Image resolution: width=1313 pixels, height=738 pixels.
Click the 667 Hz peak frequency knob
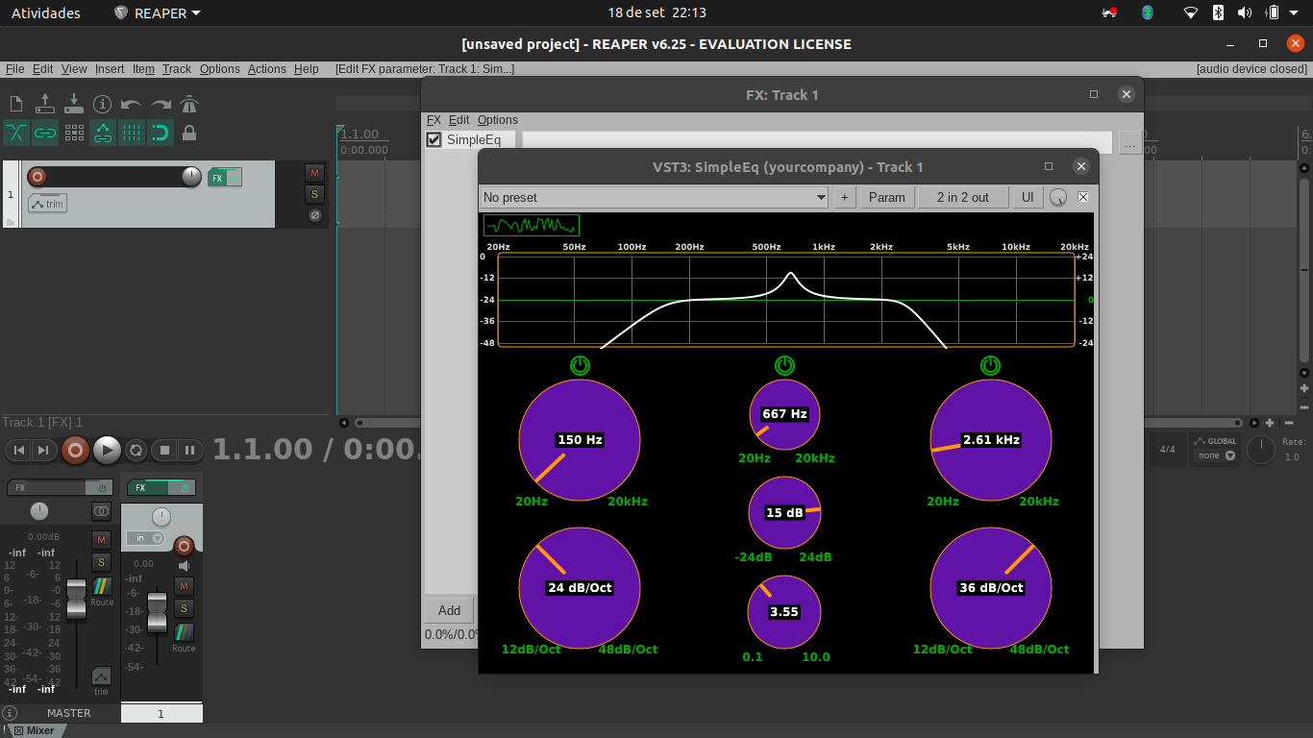click(x=784, y=414)
